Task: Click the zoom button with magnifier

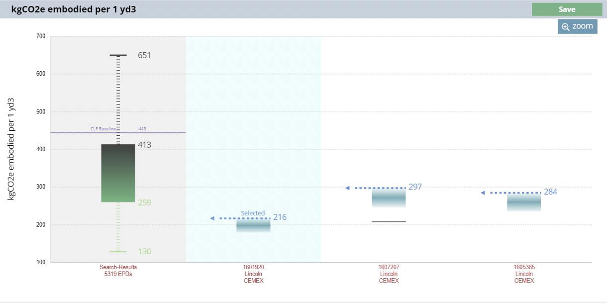Action: pyautogui.click(x=577, y=26)
